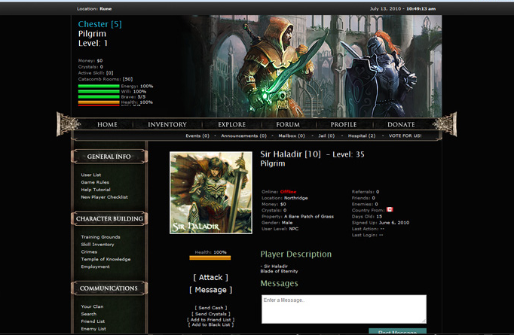Open New Player Checklist

105,197
